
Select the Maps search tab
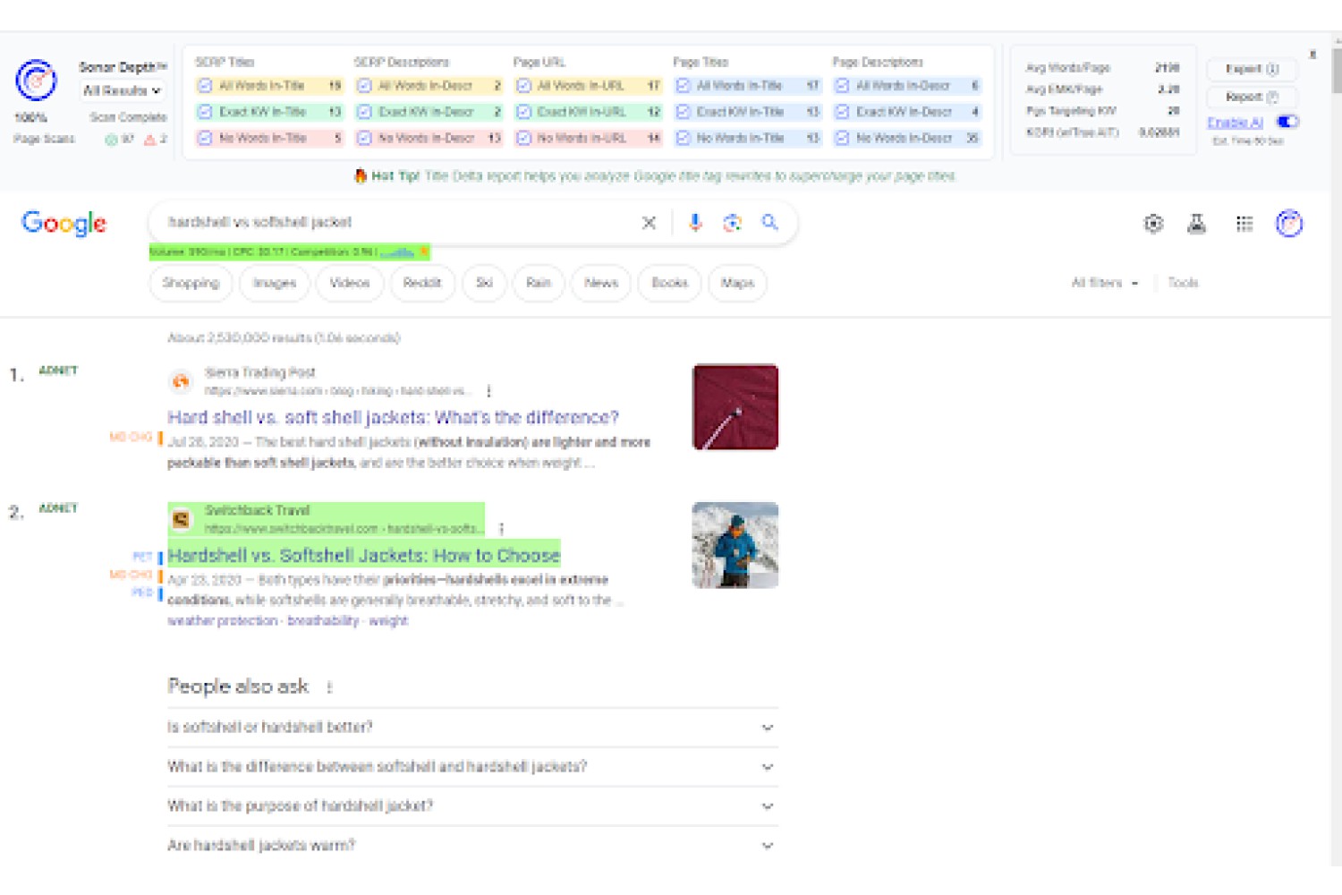tap(737, 283)
